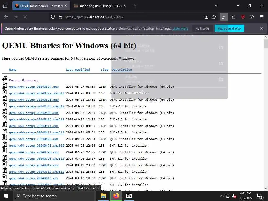Screen dimensions: 268x201
Task: Click the taskbar search box
Action: [x=54, y=196]
